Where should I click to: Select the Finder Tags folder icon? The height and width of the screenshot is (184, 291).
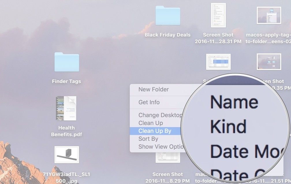coord(67,62)
